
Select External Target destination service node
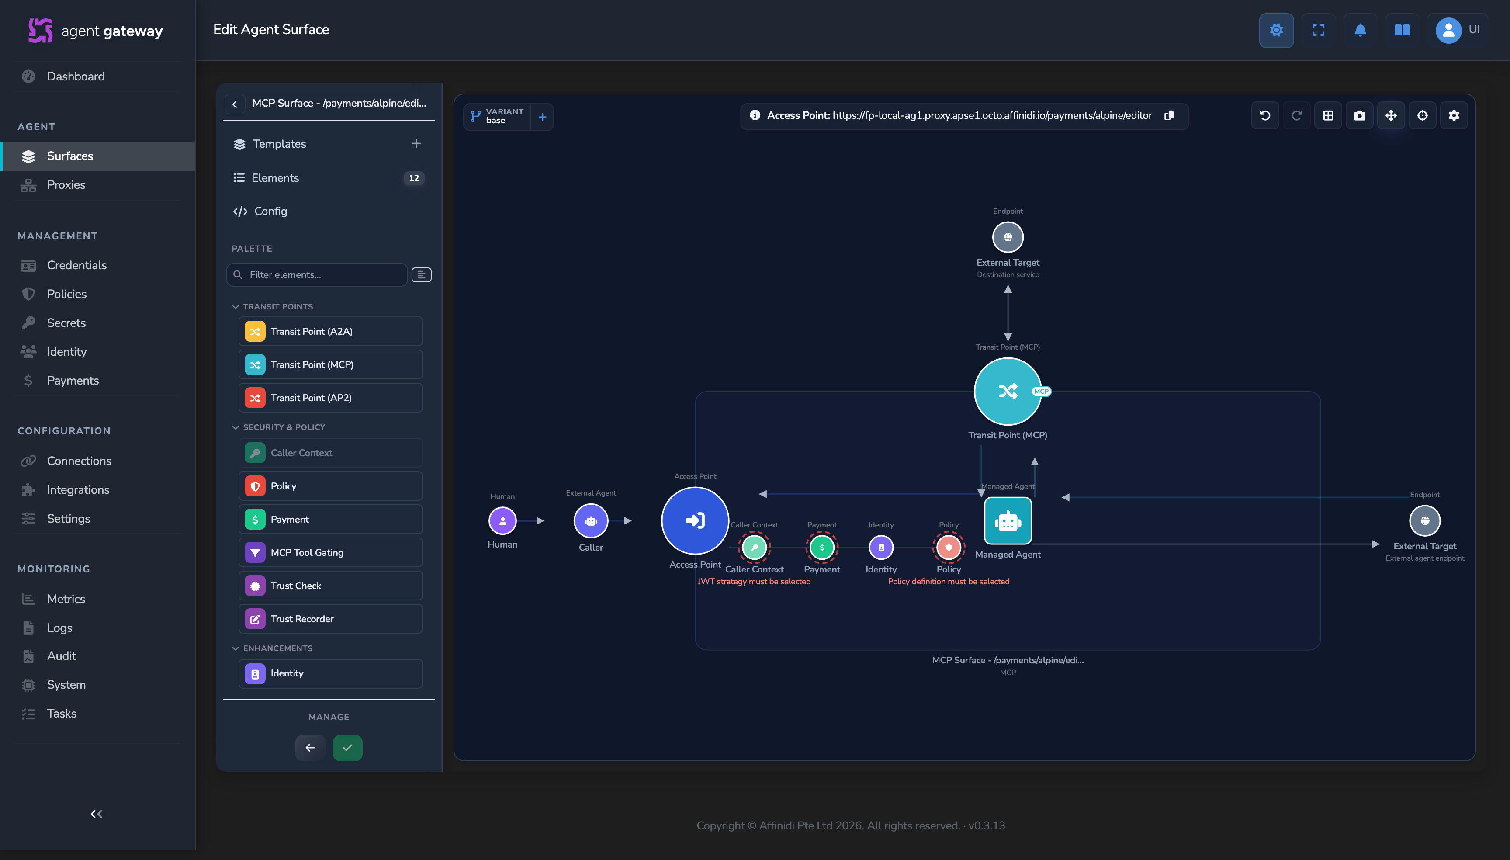point(1008,237)
